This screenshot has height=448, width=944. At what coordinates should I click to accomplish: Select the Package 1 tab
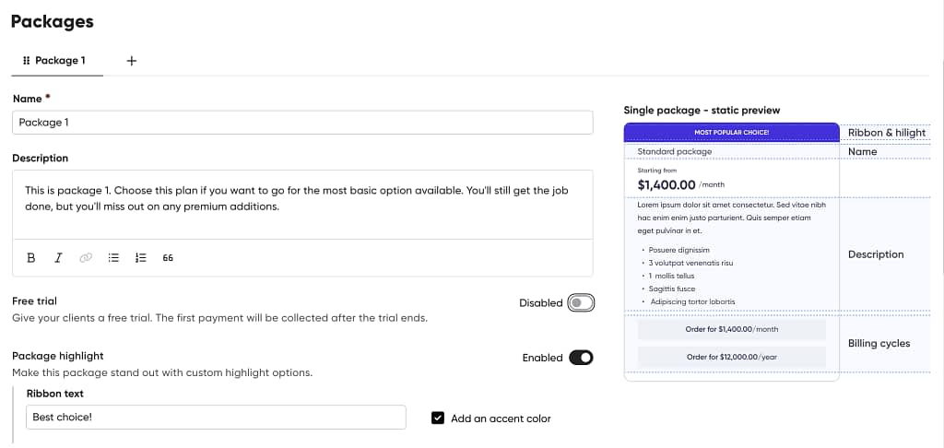tap(57, 61)
